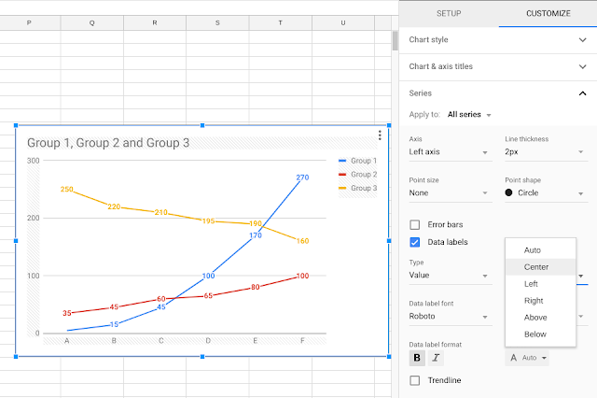Click the 160 data label on yellow line
597x398 pixels.
click(x=302, y=241)
